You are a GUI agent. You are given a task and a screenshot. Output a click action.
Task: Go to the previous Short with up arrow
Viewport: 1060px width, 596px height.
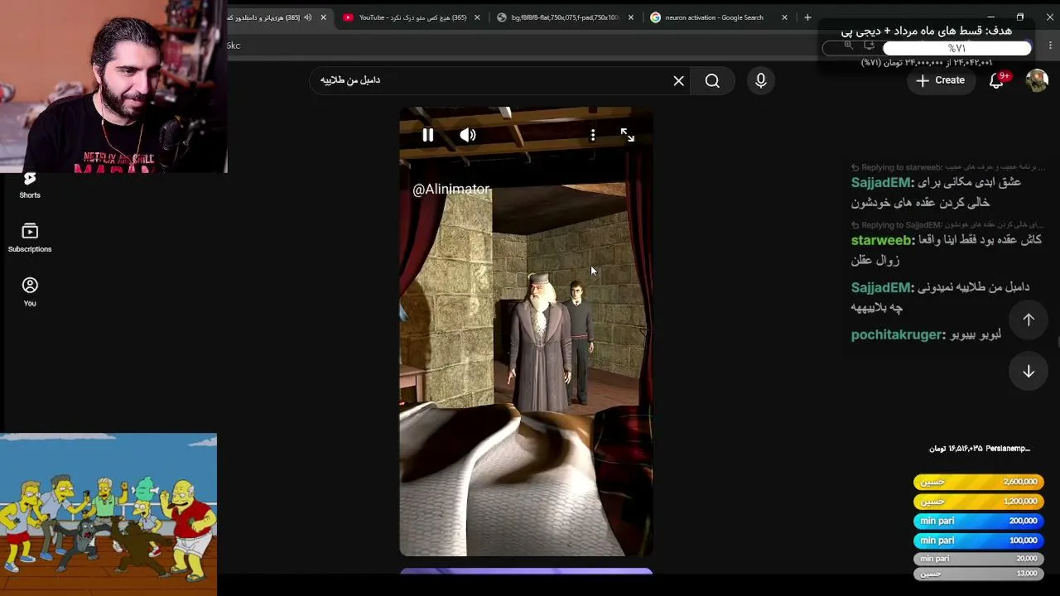pos(1029,320)
